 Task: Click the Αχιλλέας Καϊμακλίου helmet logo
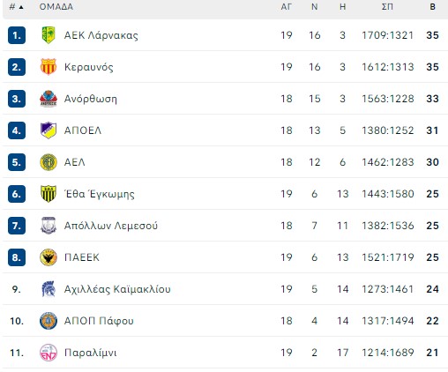point(49,289)
